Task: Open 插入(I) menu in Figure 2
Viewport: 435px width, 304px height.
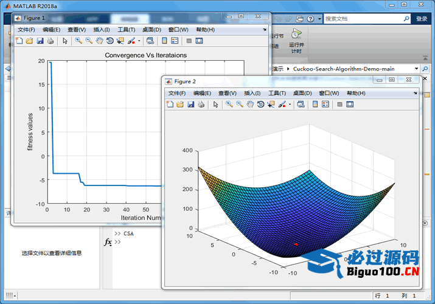Action: [252, 93]
